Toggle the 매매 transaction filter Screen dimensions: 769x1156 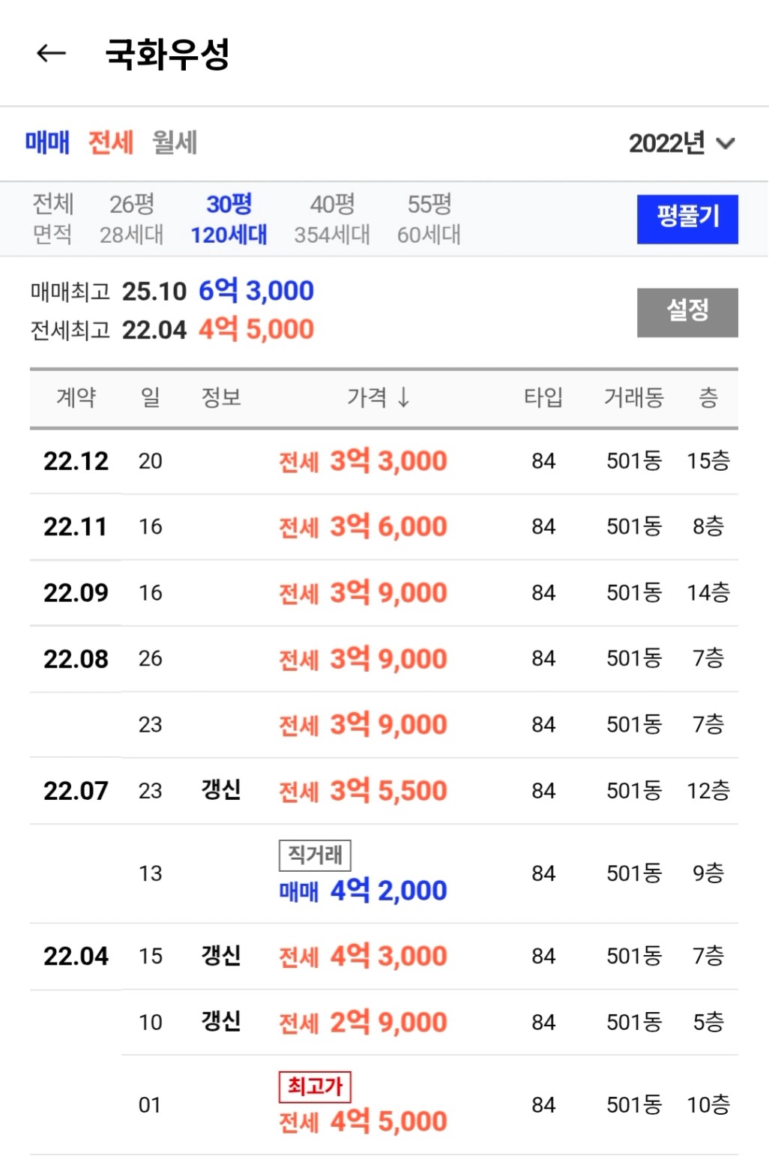click(47, 142)
